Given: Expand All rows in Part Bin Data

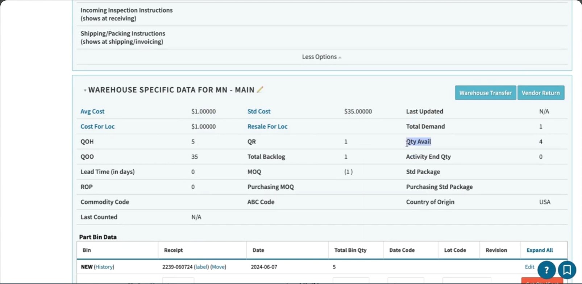Looking at the screenshot, I should [539, 250].
